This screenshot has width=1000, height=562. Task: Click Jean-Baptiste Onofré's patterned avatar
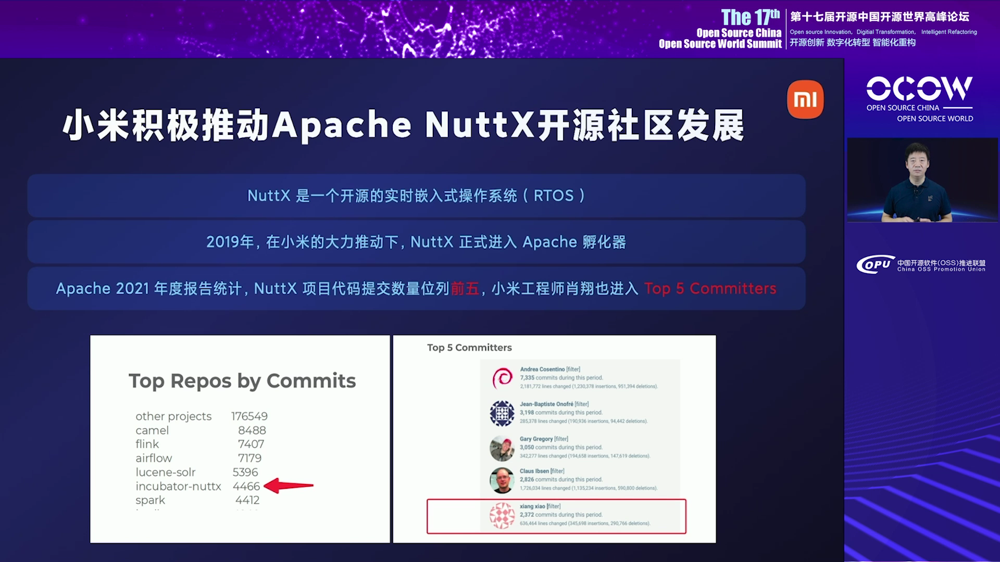click(502, 413)
